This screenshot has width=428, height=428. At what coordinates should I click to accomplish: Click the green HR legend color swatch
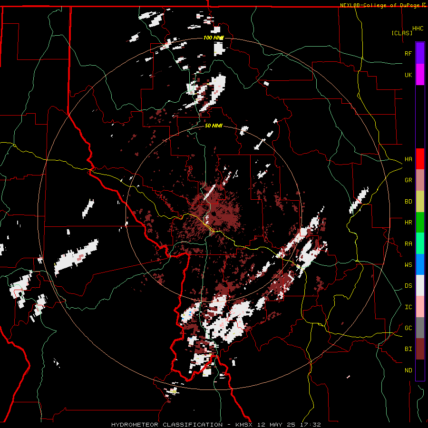tap(420, 222)
